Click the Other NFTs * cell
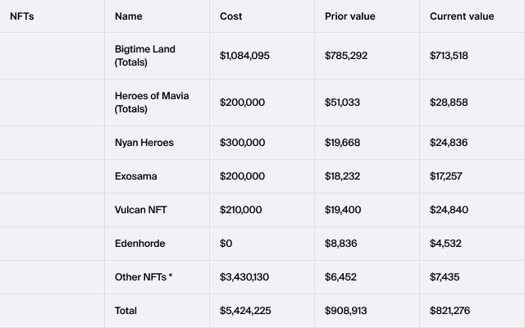This screenshot has height=328, width=525. [144, 277]
